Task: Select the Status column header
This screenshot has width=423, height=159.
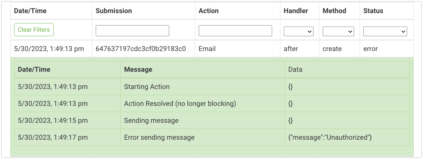Action: [373, 11]
